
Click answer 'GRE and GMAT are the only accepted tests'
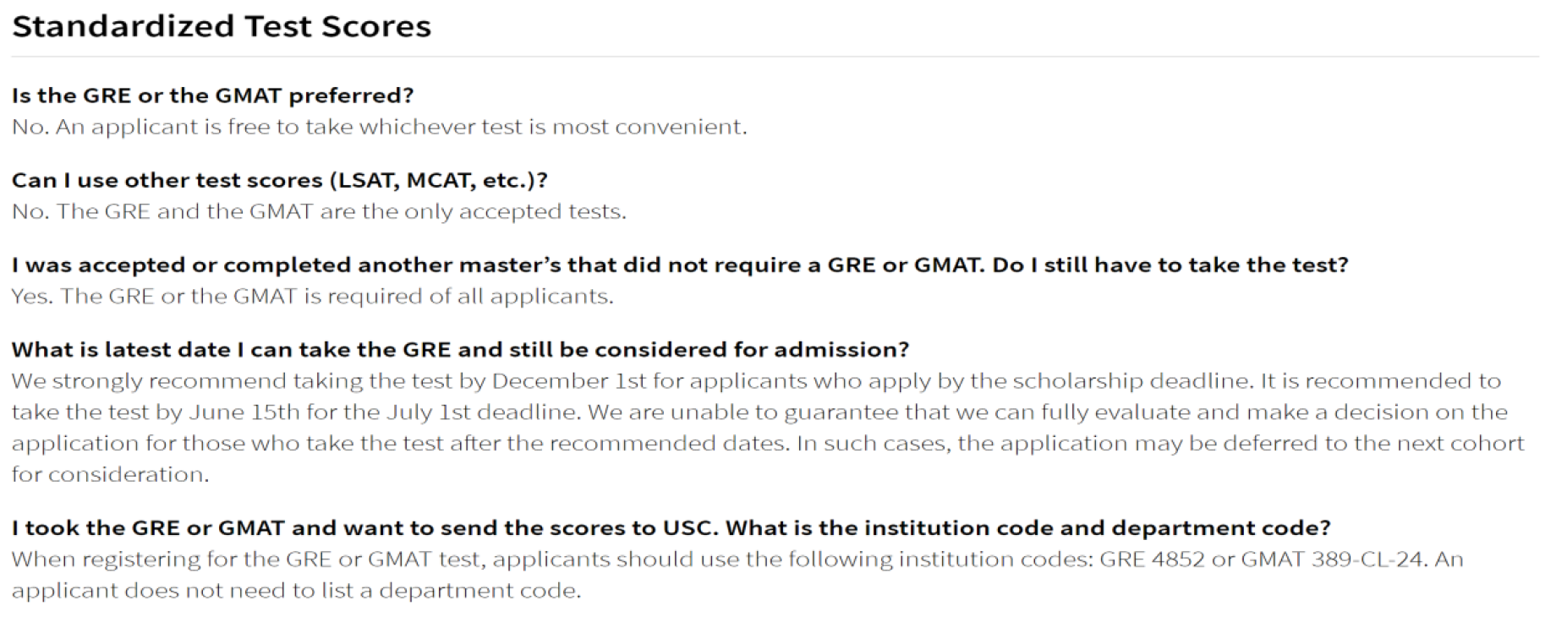(x=319, y=211)
